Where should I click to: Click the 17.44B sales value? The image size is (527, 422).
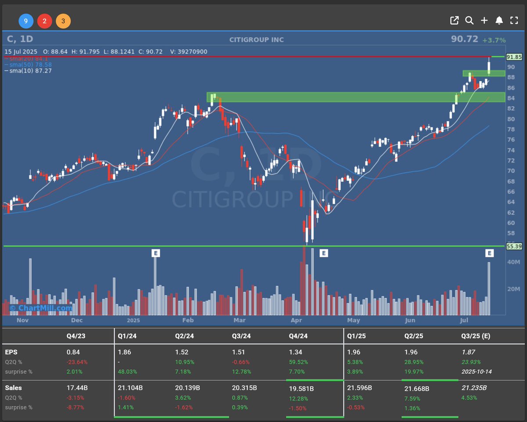pos(76,388)
